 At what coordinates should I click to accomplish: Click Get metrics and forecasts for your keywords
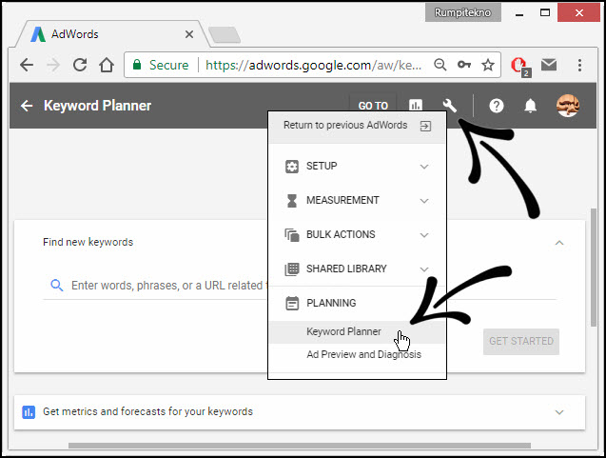(x=147, y=411)
